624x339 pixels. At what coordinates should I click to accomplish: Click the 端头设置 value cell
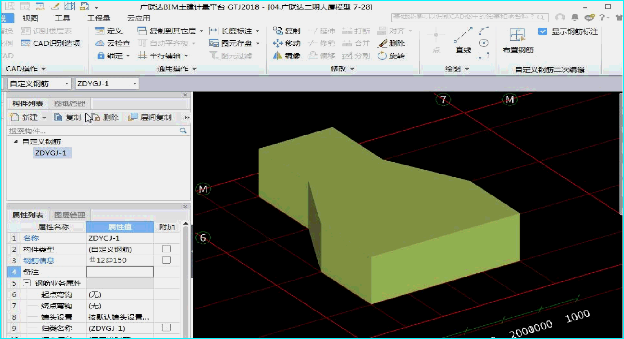tap(120, 317)
